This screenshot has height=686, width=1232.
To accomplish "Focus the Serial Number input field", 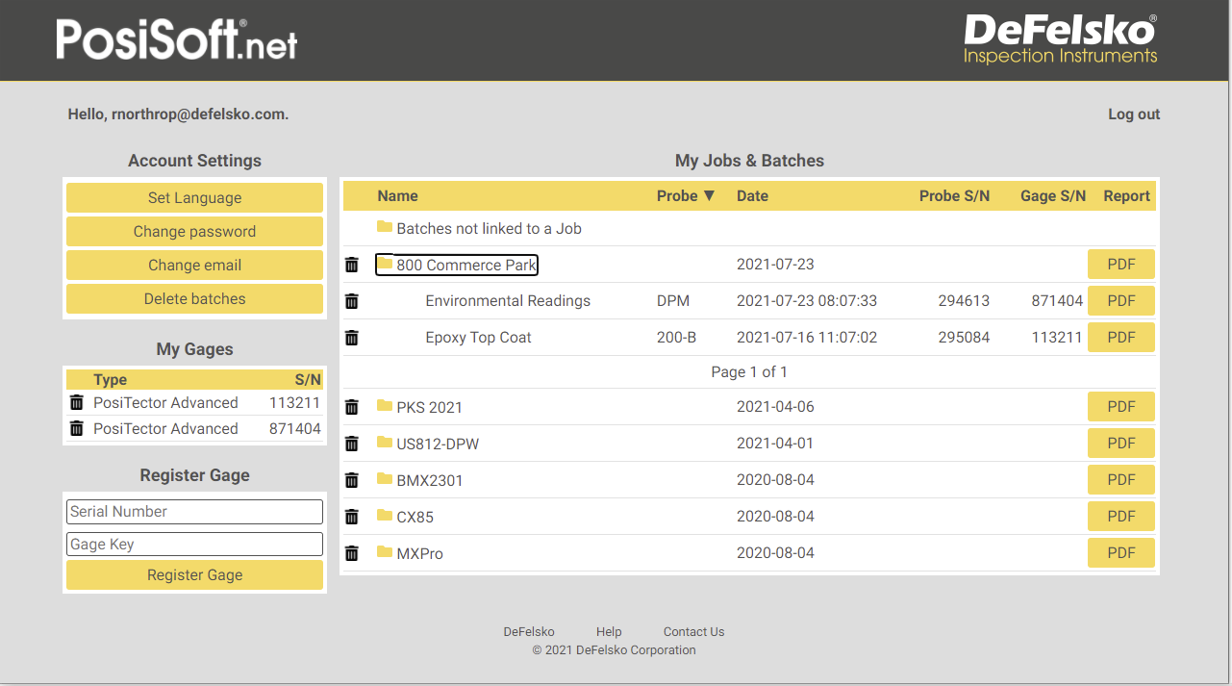I will (194, 511).
